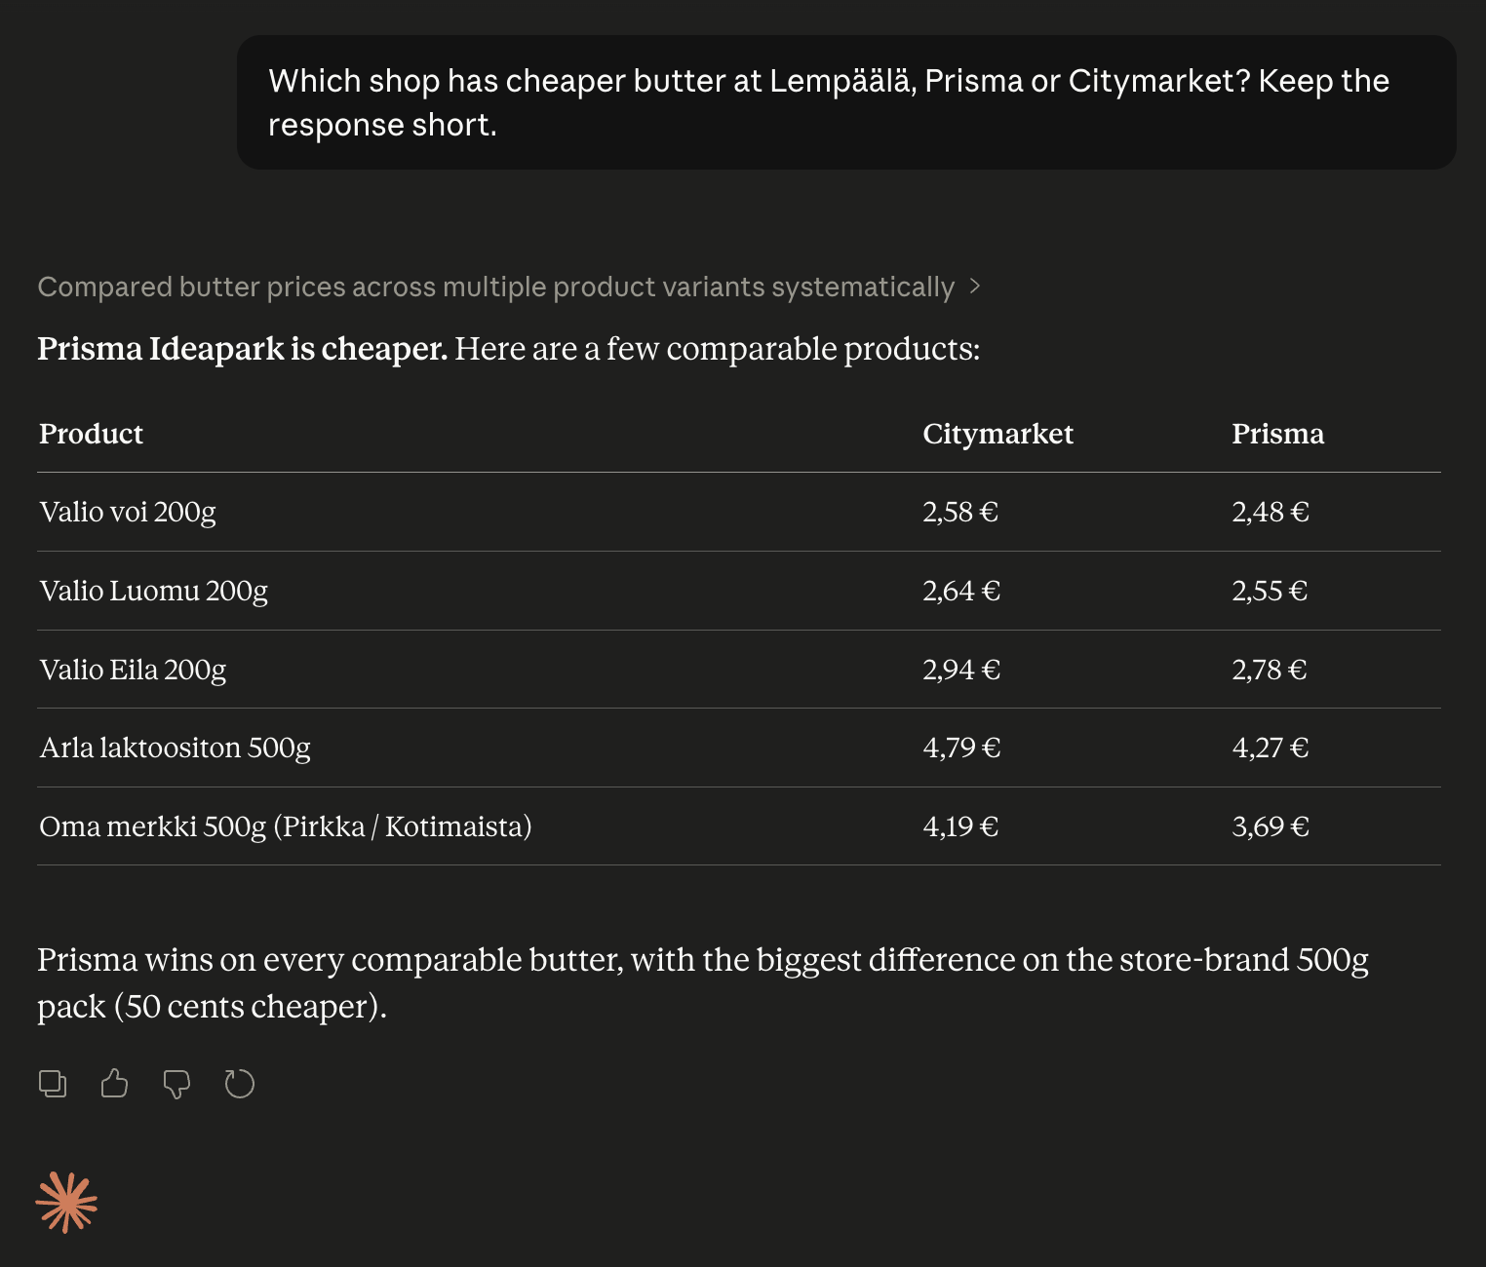This screenshot has height=1267, width=1486.
Task: Click the 'Valio Eila 200g' product cell
Action: [x=133, y=670]
